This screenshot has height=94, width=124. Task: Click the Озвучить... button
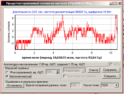111,76
